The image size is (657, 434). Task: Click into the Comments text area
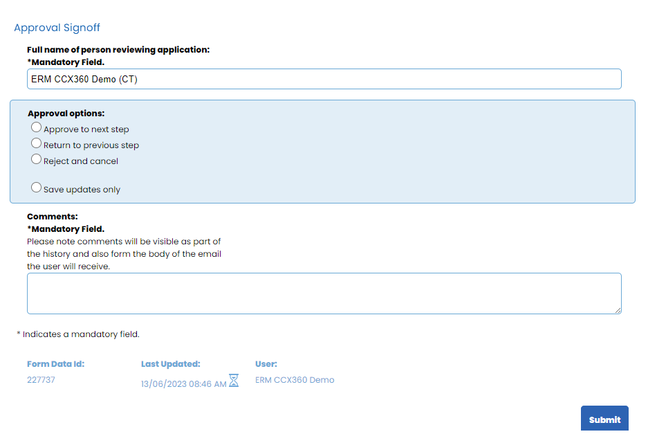click(x=324, y=293)
